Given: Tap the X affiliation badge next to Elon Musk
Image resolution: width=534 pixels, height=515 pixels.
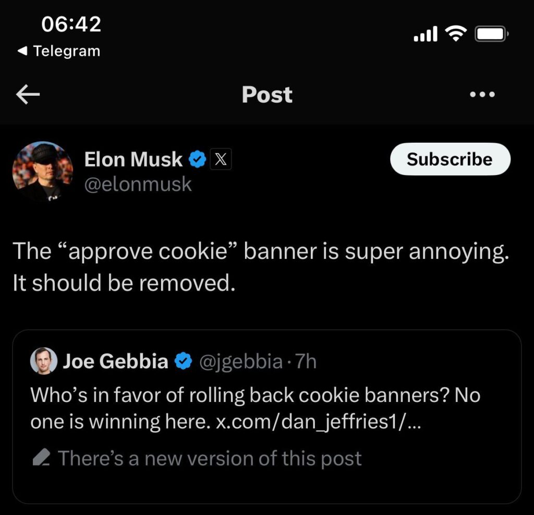Looking at the screenshot, I should tap(221, 159).
